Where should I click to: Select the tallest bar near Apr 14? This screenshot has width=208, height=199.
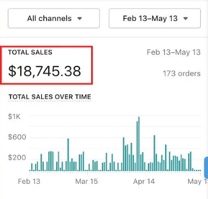tap(139, 144)
